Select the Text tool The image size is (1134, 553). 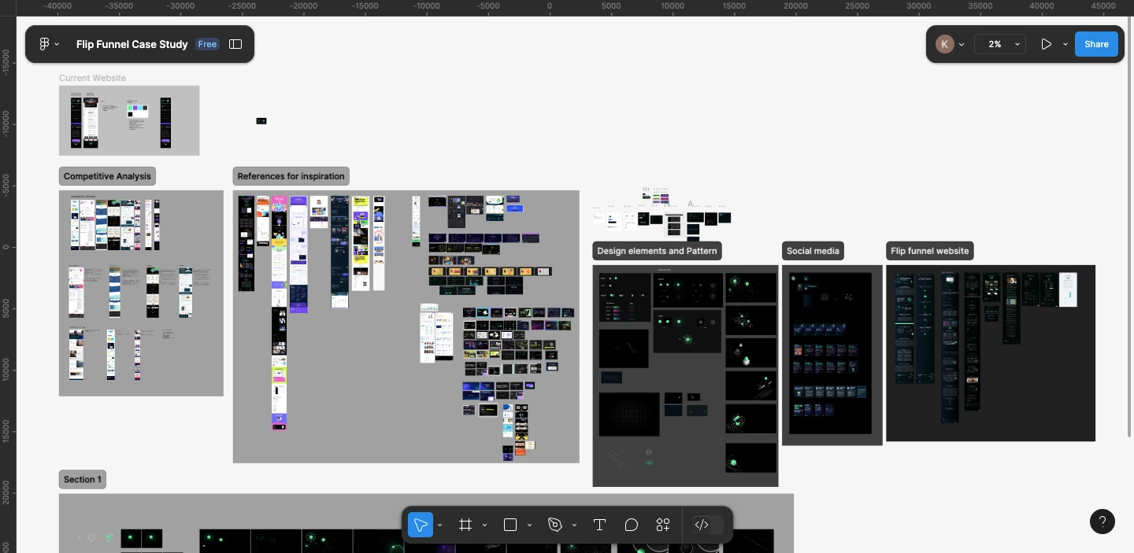[x=599, y=525]
